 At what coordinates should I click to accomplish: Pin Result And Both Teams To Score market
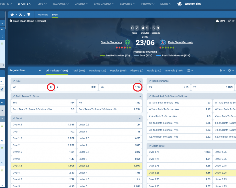click(150, 96)
